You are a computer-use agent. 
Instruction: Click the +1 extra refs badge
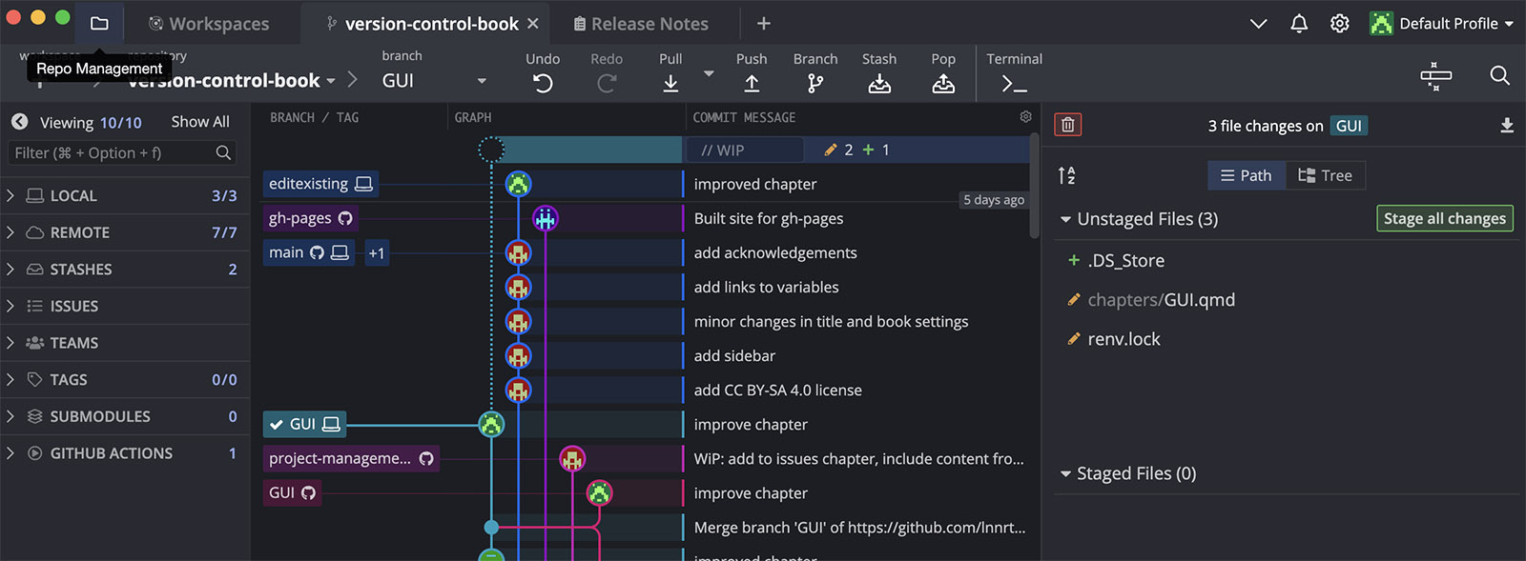click(x=377, y=252)
